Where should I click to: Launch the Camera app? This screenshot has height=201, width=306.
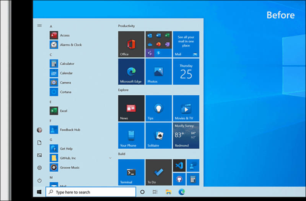click(x=60, y=82)
